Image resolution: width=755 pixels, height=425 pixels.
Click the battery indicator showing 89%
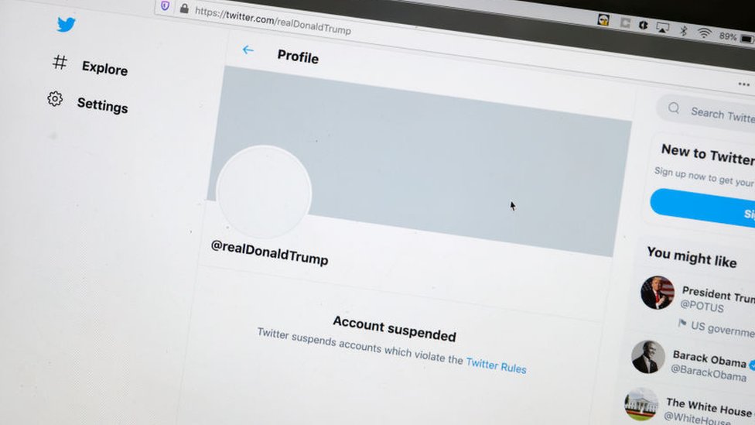pos(736,37)
